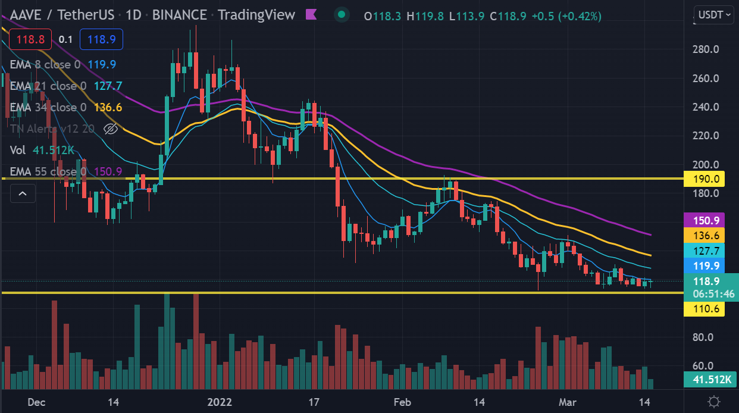Click the yellow 190.0 level label on the price scale

[x=704, y=179]
